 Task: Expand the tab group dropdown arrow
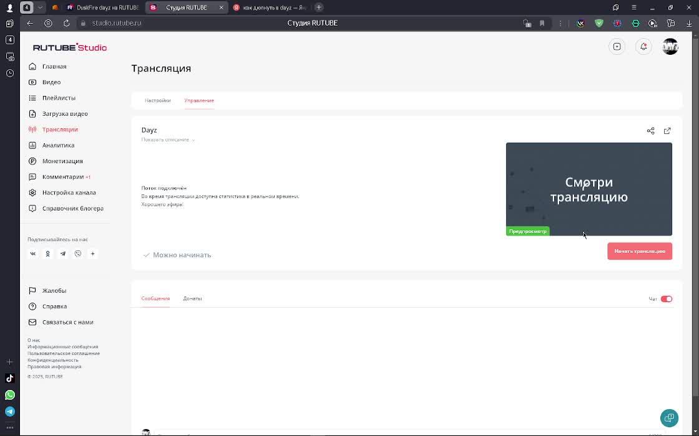(x=40, y=7)
